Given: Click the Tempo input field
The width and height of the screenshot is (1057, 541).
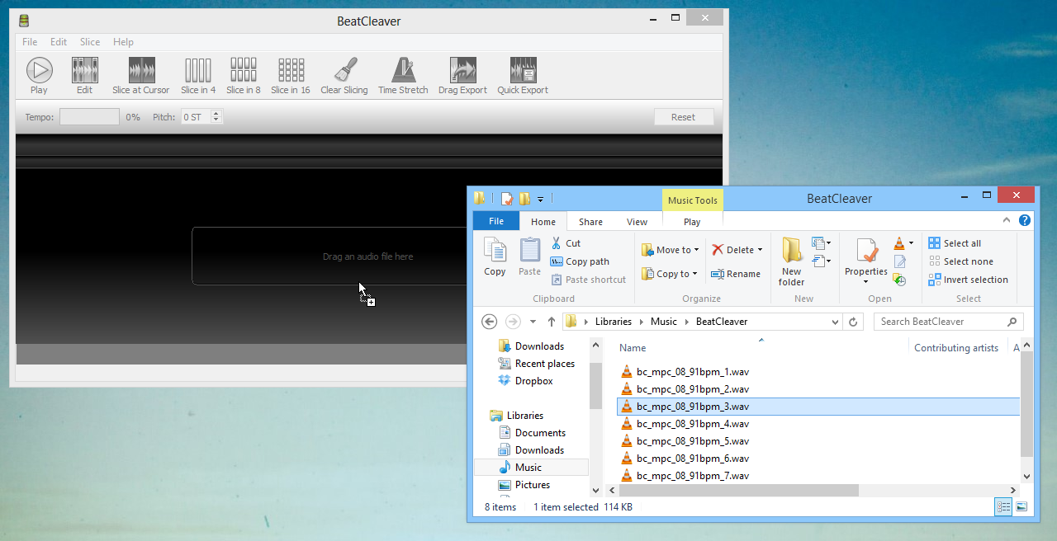Looking at the screenshot, I should pyautogui.click(x=89, y=117).
